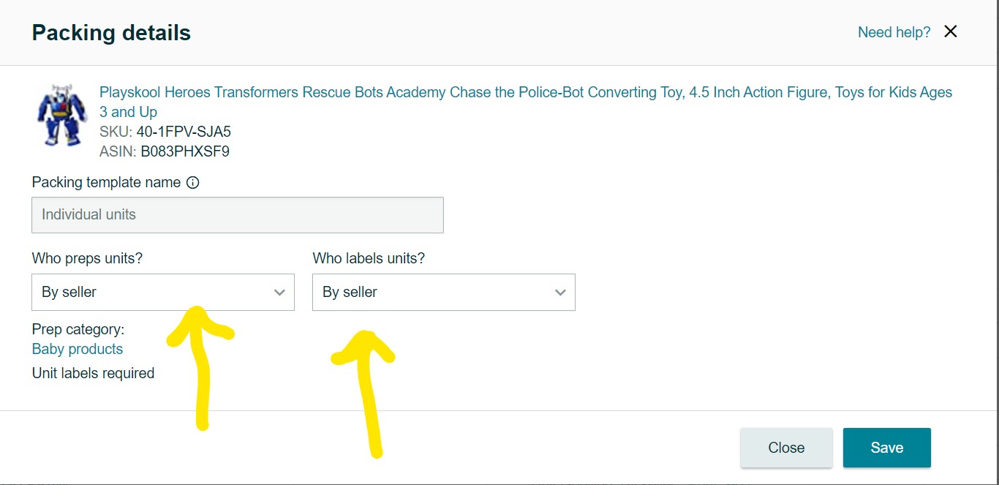Expand the 'Who labels units?' dropdown

click(x=443, y=292)
